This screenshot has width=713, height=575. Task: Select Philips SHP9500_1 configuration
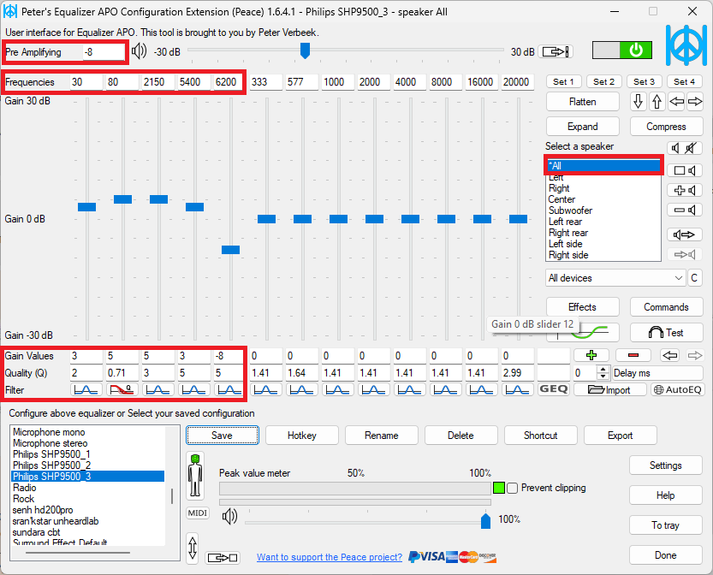[x=87, y=454]
